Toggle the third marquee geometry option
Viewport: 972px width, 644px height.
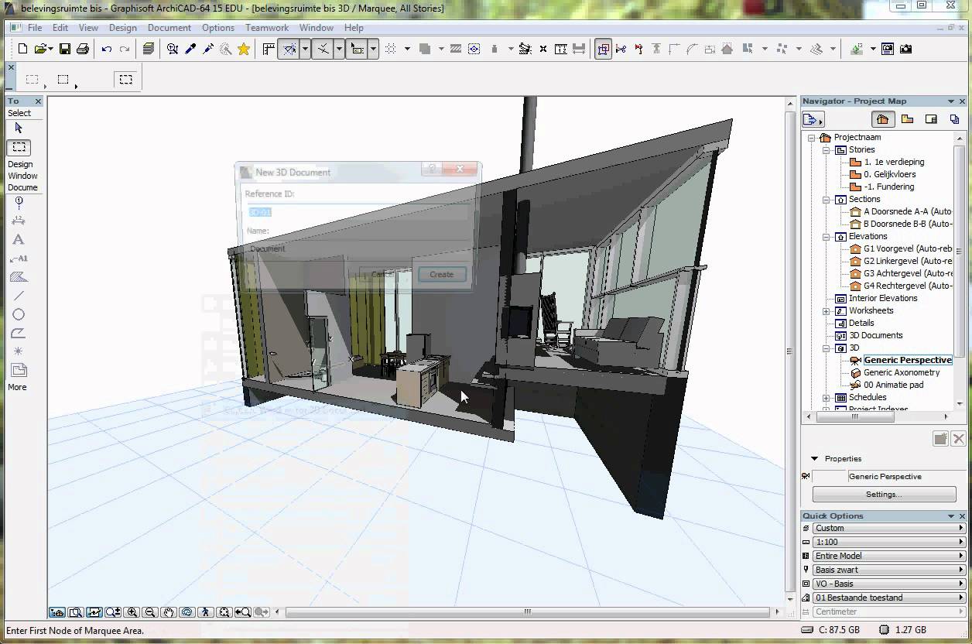(125, 79)
